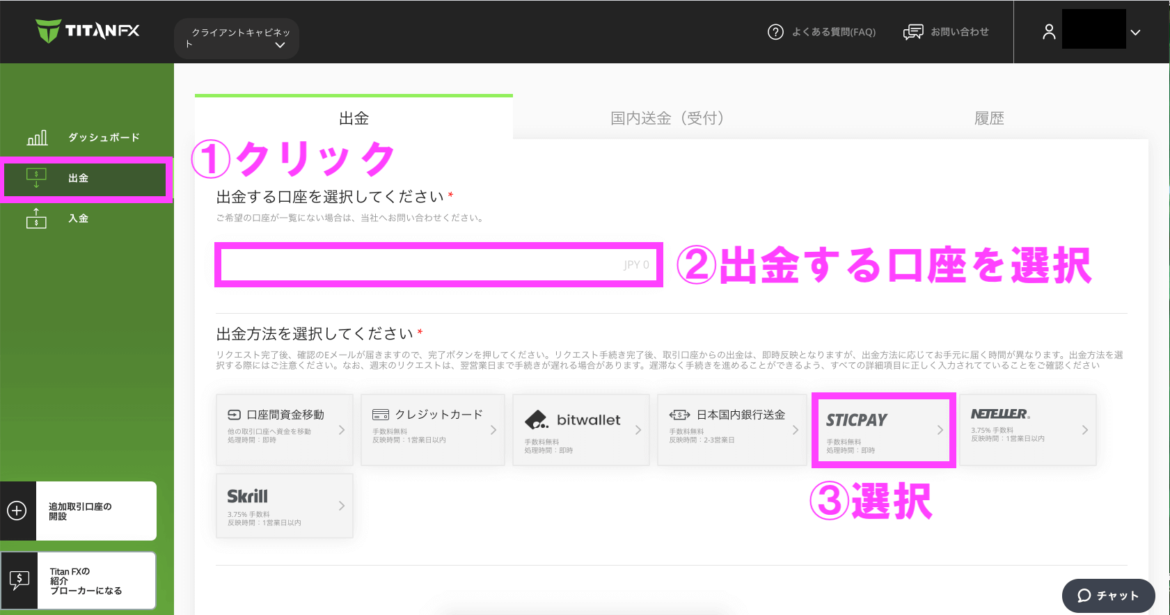The image size is (1170, 615).
Task: Click the chevron on STICPAY card
Action: pos(940,430)
